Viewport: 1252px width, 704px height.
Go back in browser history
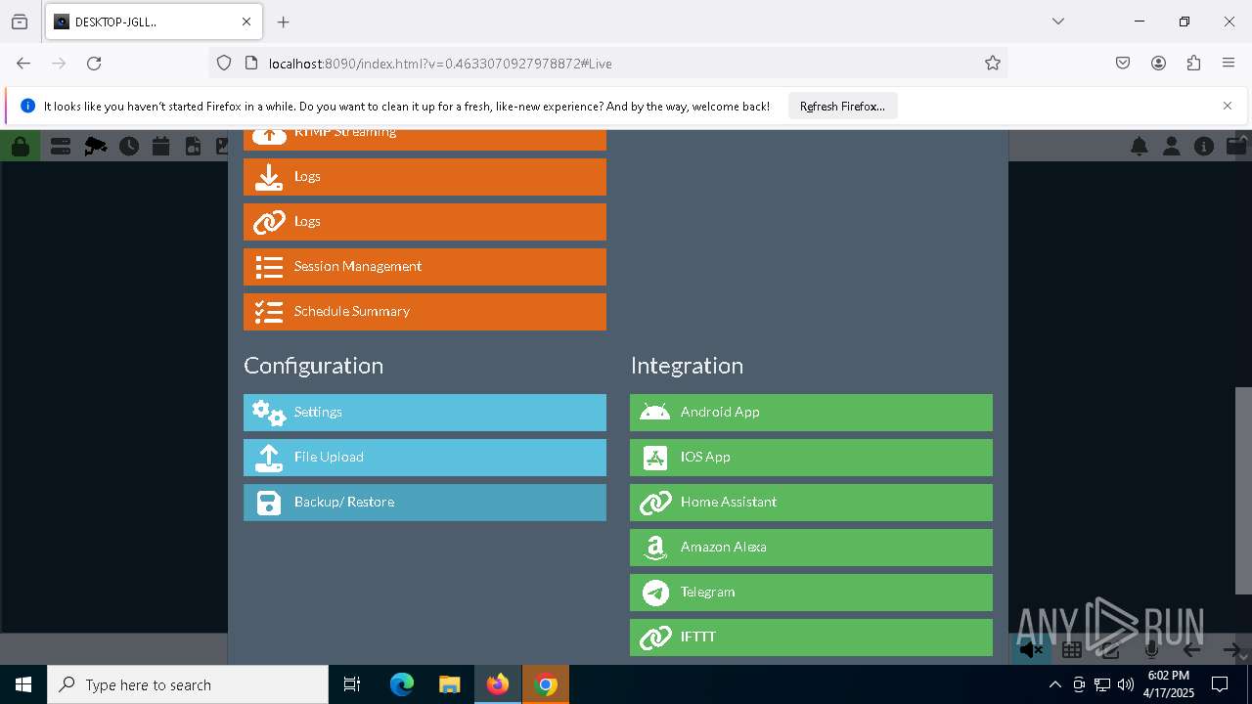[x=23, y=64]
